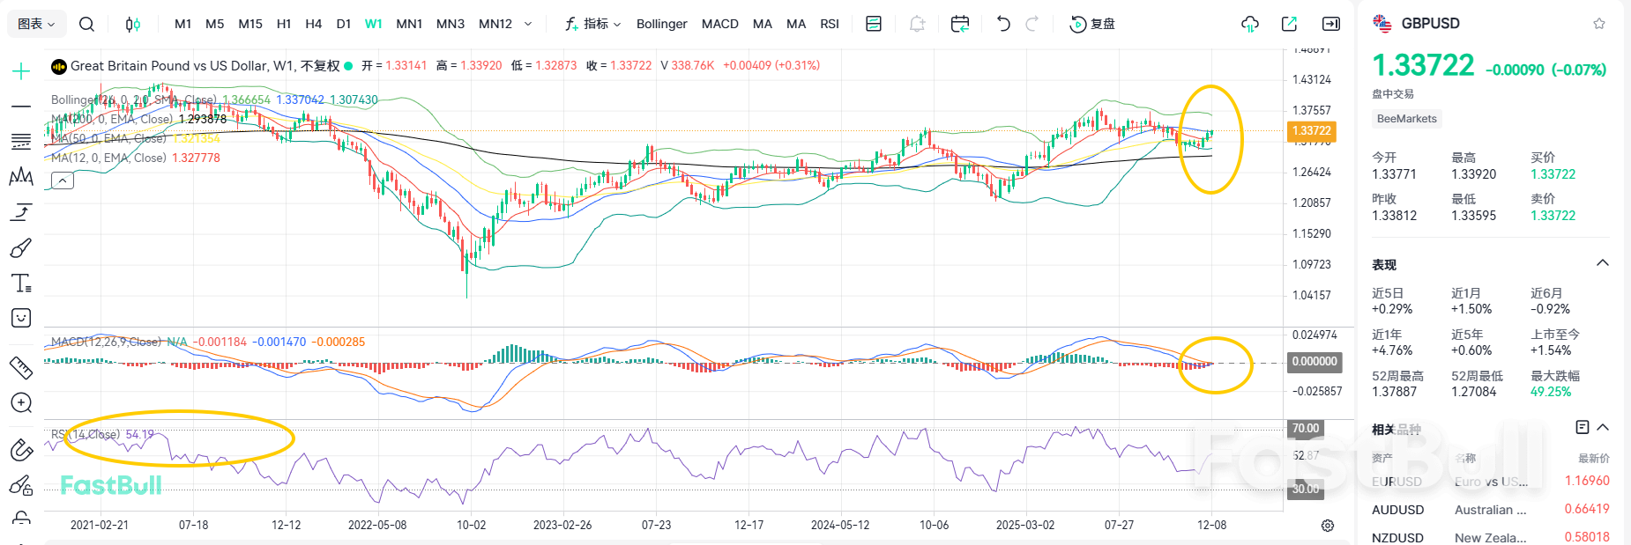Favorite GBPUSD with the star
Screen dimensions: 1631x545
(x=1599, y=24)
